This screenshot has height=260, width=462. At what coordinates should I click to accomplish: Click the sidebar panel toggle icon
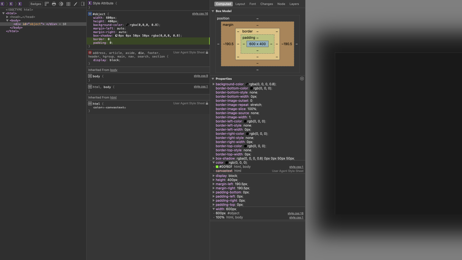83,4
